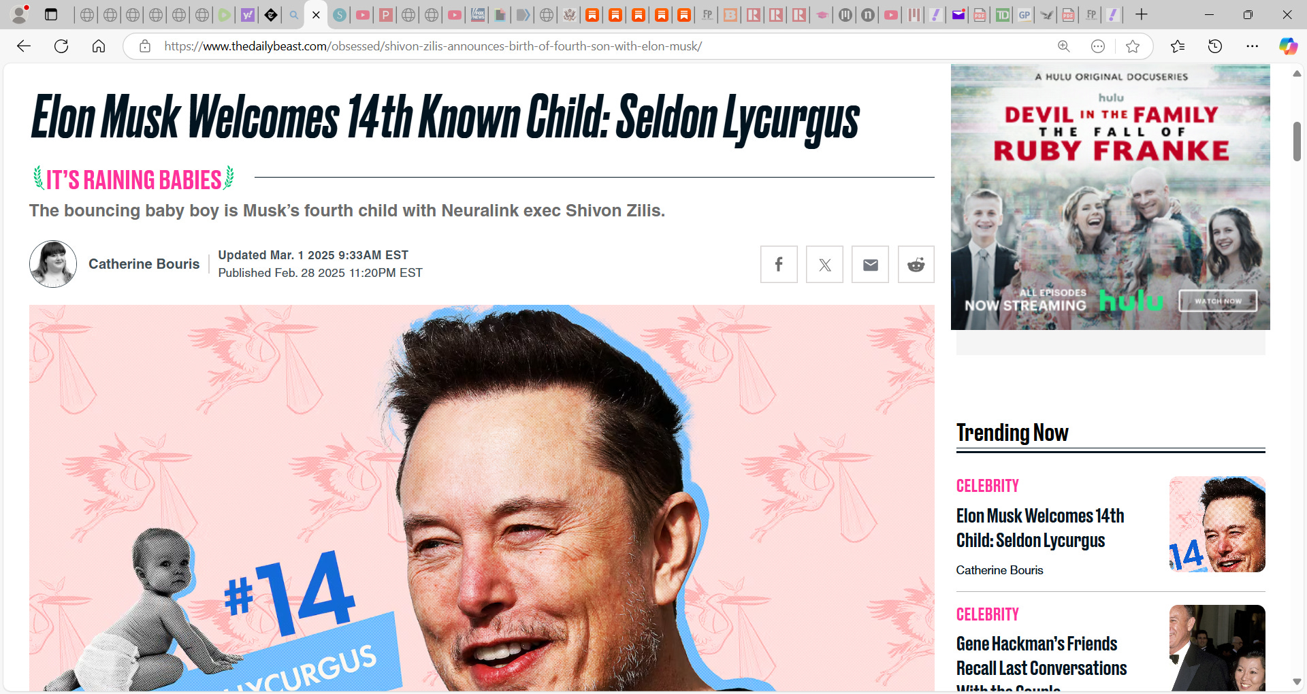Click CELEBRITY tag above Gene Hackman story
Viewport: 1307px width, 694px height.
coord(987,614)
